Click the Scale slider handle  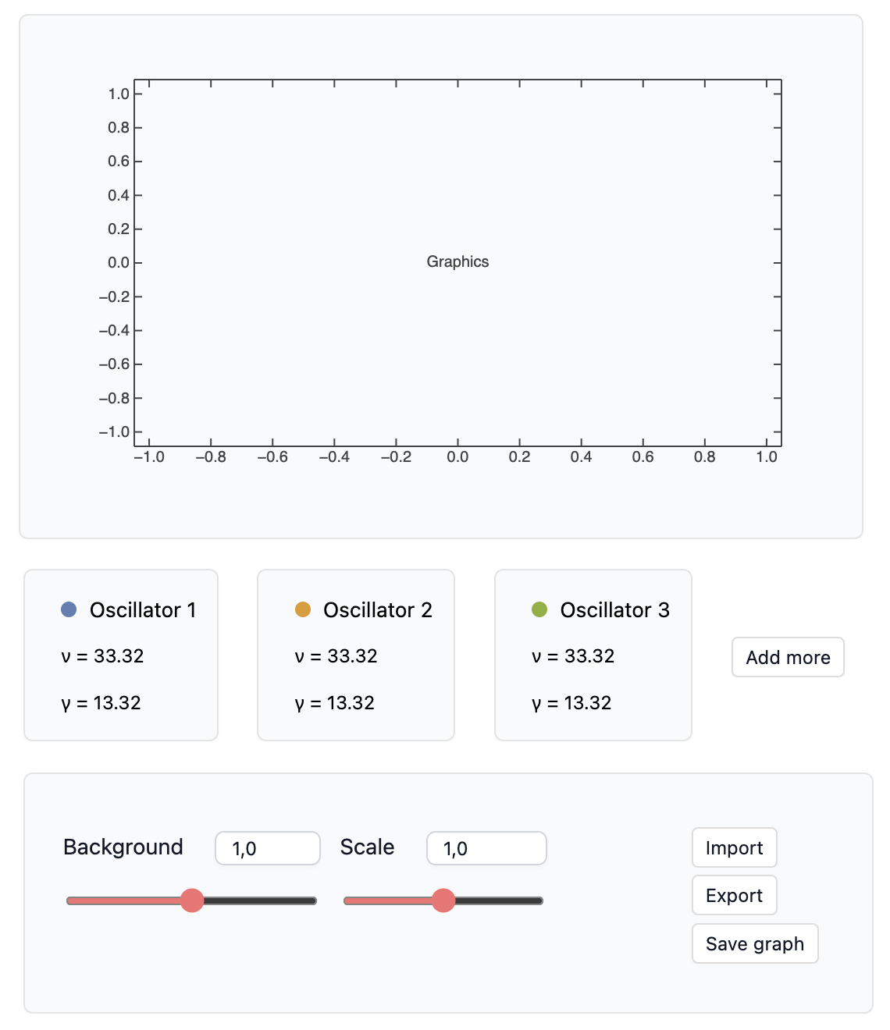click(443, 900)
